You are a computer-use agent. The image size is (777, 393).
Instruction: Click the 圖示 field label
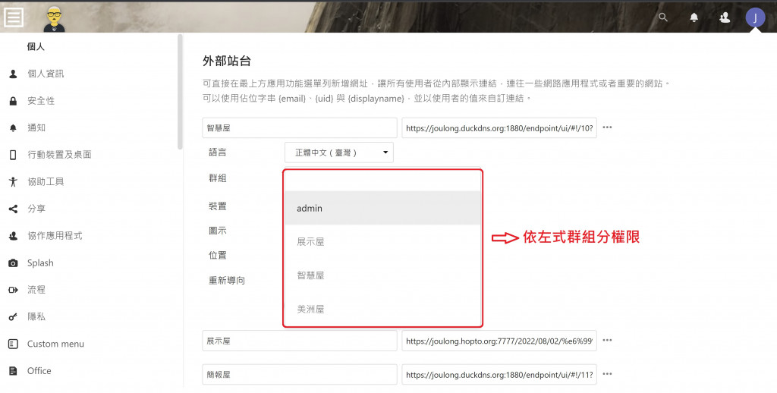pyautogui.click(x=218, y=231)
